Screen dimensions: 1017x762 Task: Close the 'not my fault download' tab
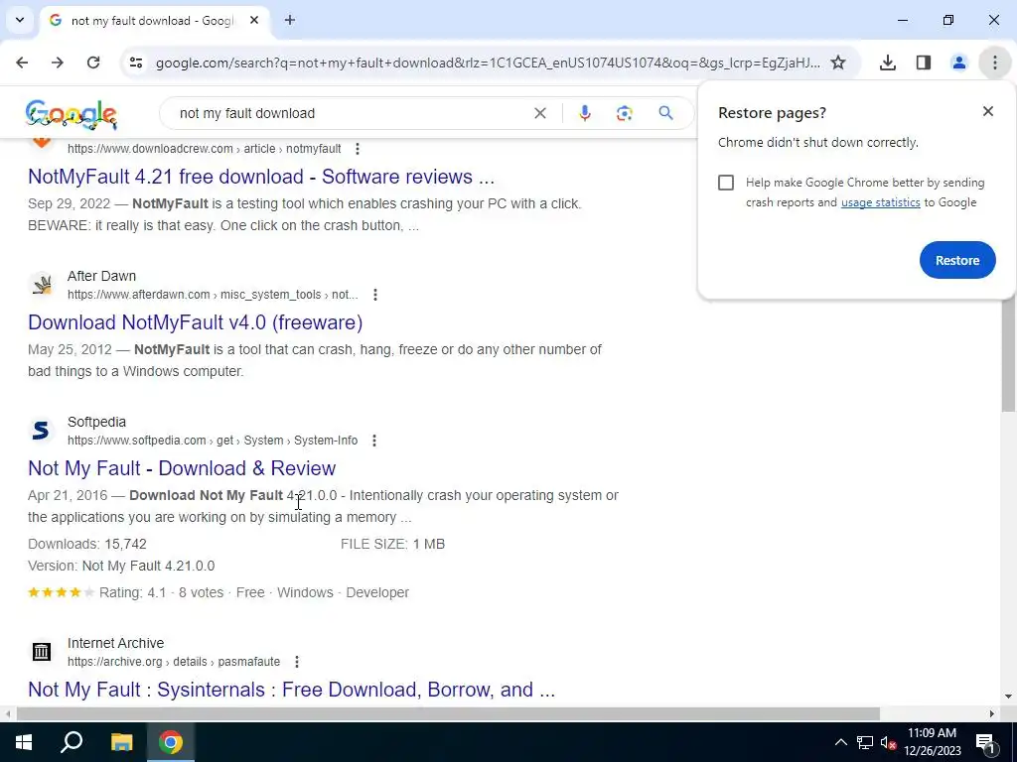[254, 20]
